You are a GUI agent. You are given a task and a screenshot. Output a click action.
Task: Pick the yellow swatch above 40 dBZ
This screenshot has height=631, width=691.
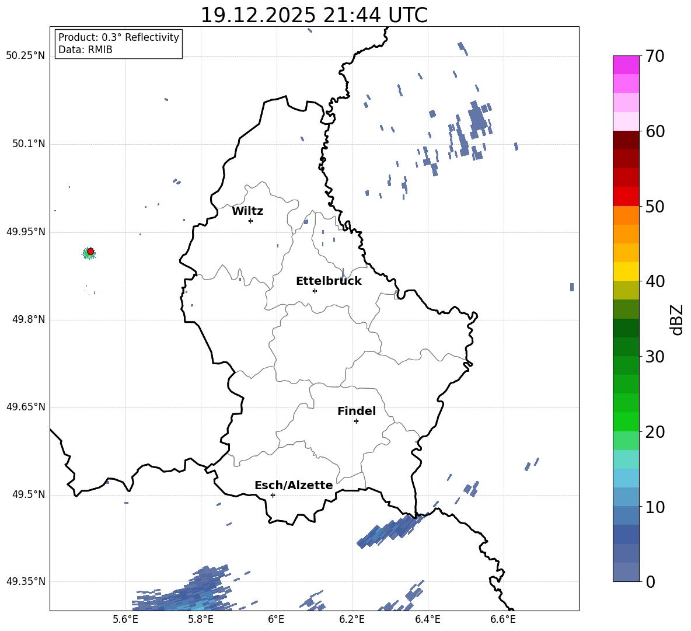point(626,271)
